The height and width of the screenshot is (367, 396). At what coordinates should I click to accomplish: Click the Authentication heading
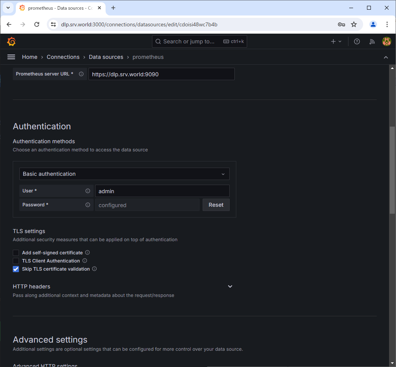(x=42, y=126)
